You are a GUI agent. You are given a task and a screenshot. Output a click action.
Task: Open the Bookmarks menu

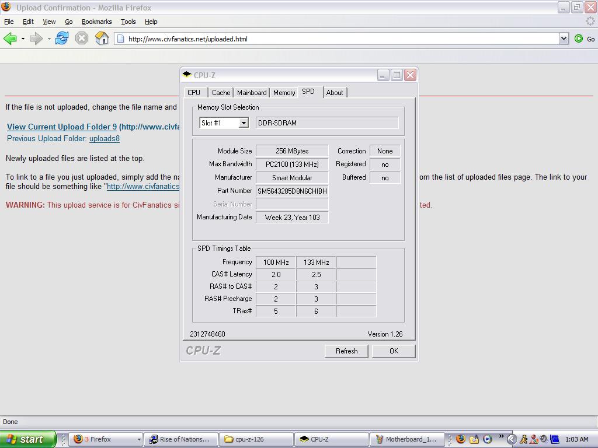(96, 22)
